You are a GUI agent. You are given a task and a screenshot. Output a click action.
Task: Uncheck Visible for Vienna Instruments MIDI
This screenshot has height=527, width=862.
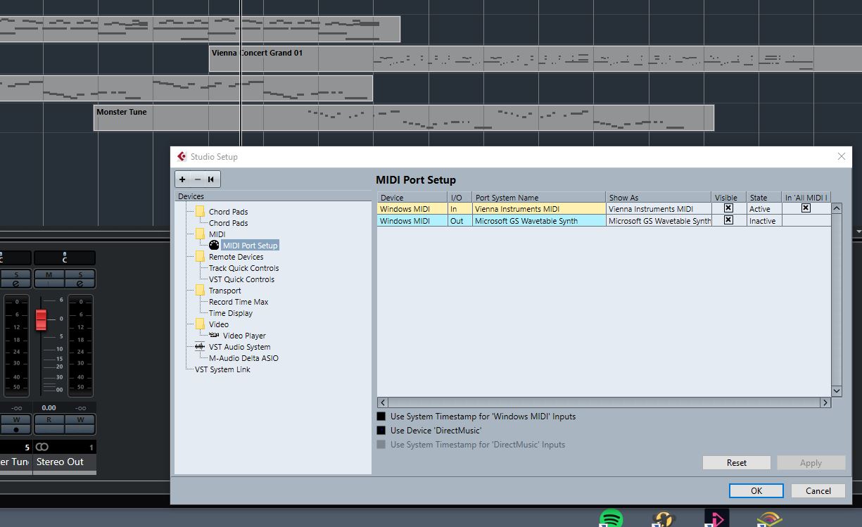pyautogui.click(x=728, y=208)
